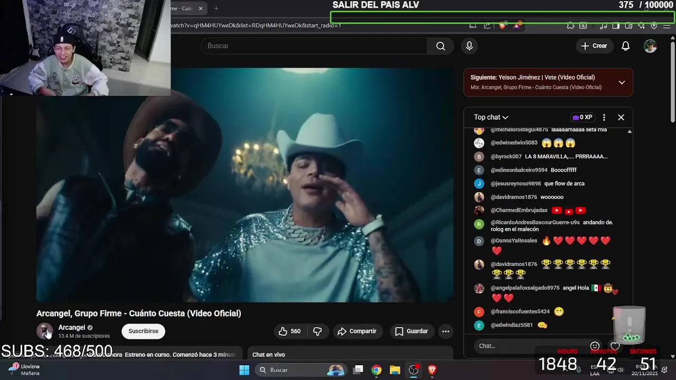Send a heart reaction in chat
The height and width of the screenshot is (380, 676).
(615, 346)
